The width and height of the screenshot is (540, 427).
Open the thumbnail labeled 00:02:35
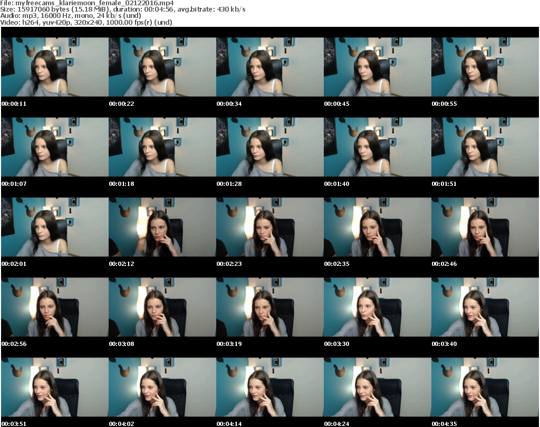[x=377, y=227]
